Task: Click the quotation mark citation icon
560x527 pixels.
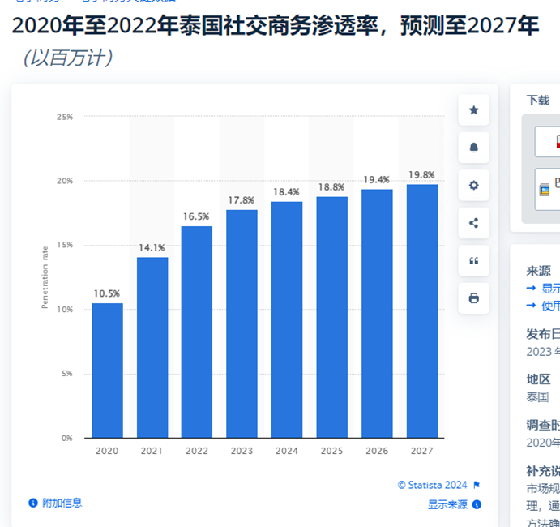Action: (473, 260)
